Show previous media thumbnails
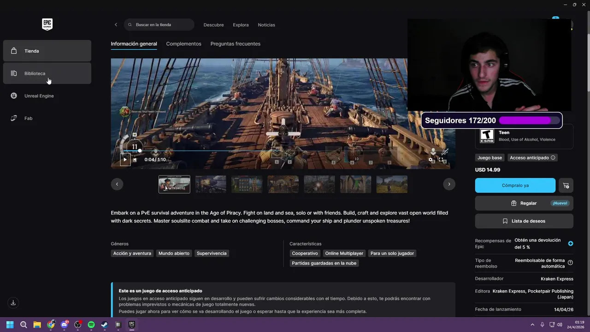Viewport: 590px width, 332px height. coord(117,184)
